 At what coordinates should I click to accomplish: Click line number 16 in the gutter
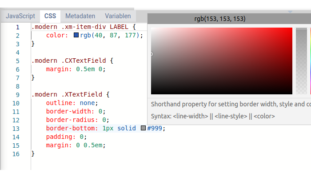click(16, 154)
